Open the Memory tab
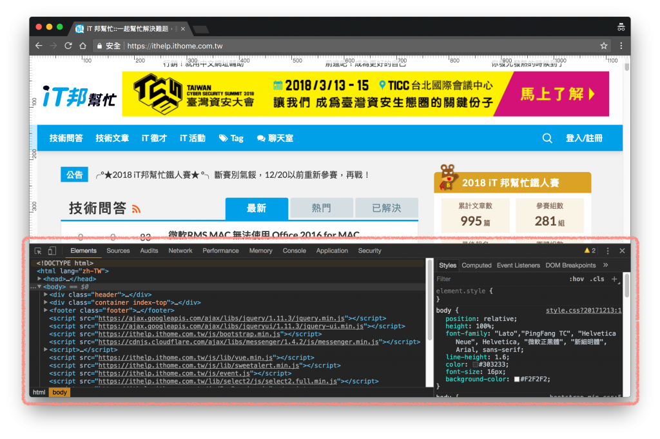The image size is (660, 439). pos(260,250)
